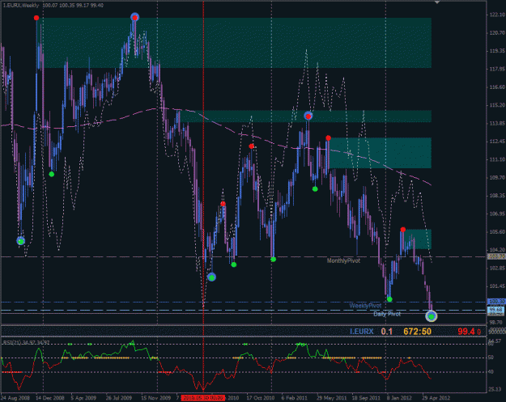Select the green zone between 112.45 and 111.10
506x402 pixels.
click(381, 153)
